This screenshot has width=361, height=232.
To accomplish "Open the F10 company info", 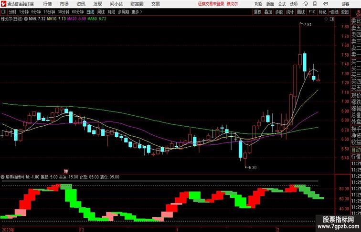I will tap(312, 12).
